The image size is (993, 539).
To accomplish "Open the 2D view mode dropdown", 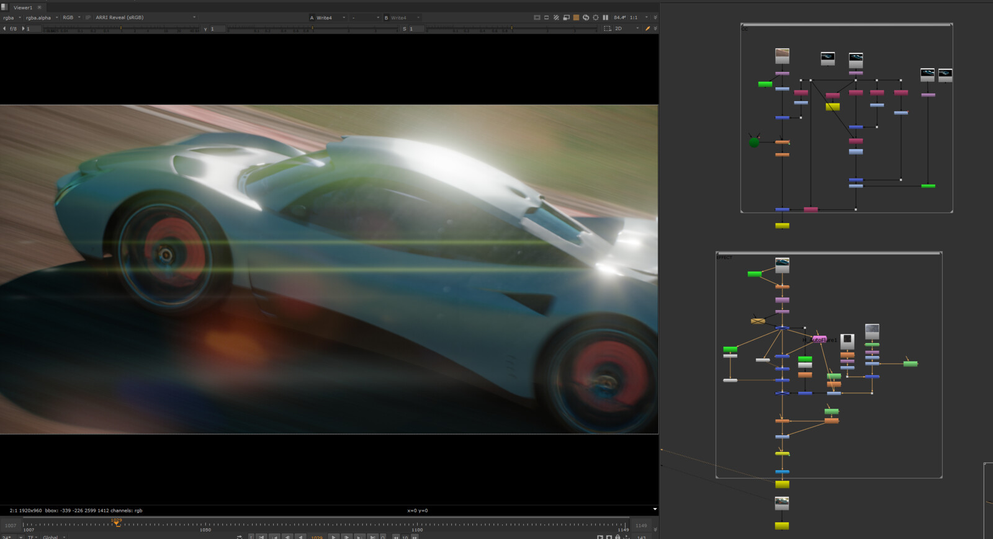I will coord(627,29).
